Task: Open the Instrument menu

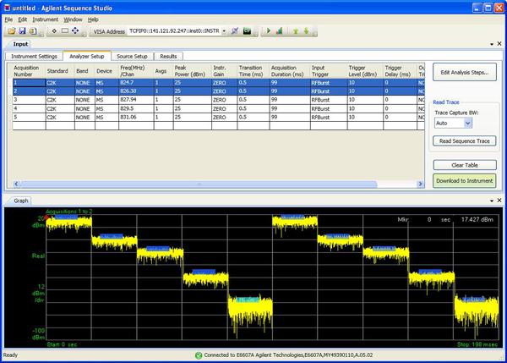Action: pos(45,19)
